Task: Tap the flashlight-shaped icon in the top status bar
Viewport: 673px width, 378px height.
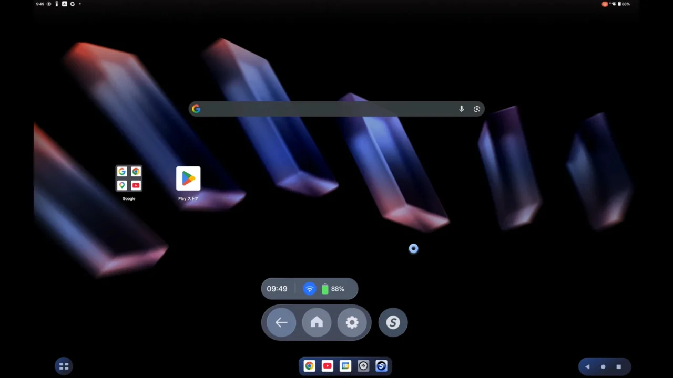Action: (x=57, y=4)
